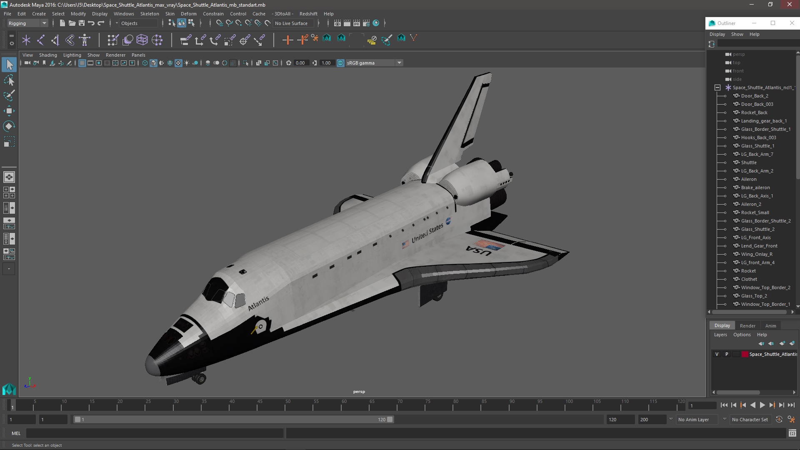Toggle textured display in viewport
The image size is (800, 450).
click(178, 63)
